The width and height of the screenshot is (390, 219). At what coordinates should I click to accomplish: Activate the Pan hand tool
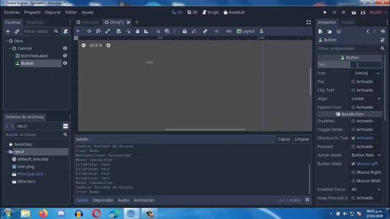(137, 31)
